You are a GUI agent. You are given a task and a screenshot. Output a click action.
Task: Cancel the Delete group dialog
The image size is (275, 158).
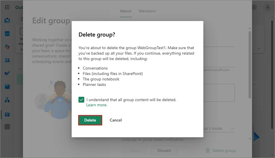116,120
